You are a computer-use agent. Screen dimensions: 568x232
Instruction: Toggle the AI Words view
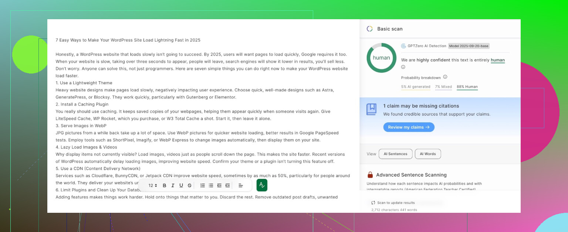(x=427, y=154)
